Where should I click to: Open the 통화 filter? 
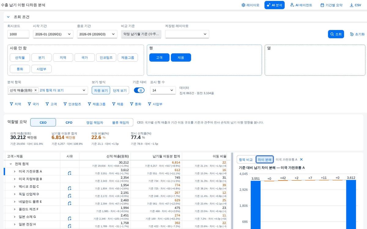coord(135,104)
